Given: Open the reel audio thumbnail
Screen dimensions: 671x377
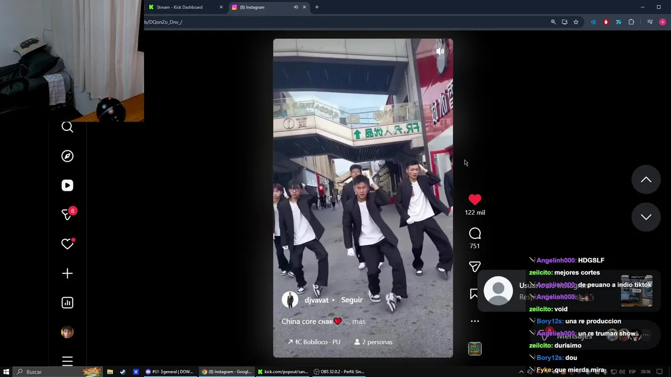Looking at the screenshot, I should (x=474, y=349).
